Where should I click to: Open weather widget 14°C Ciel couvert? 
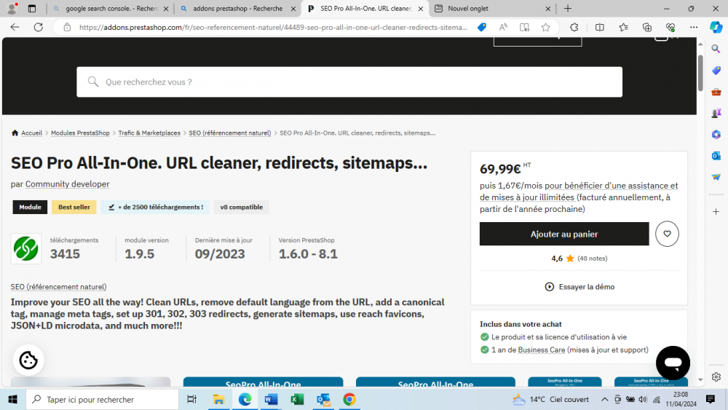550,399
